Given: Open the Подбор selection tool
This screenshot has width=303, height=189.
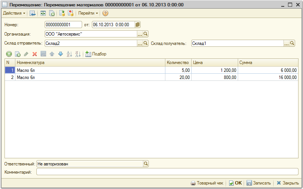Looking at the screenshot, I should pyautogui.click(x=96, y=54).
